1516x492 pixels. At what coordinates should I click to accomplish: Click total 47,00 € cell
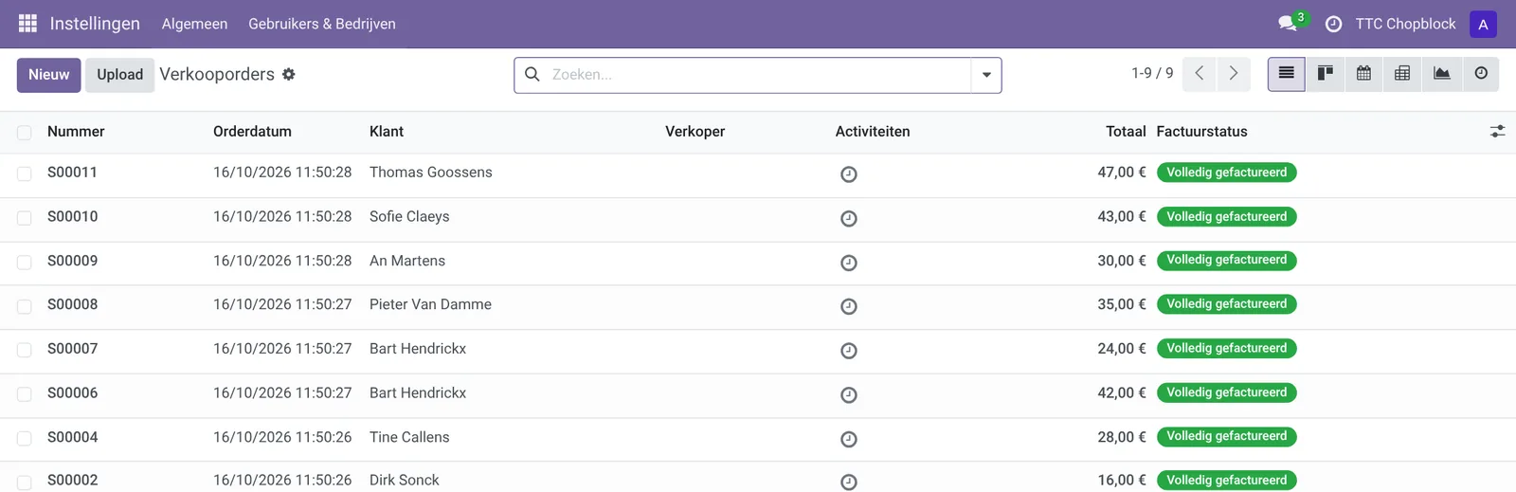(x=1122, y=173)
